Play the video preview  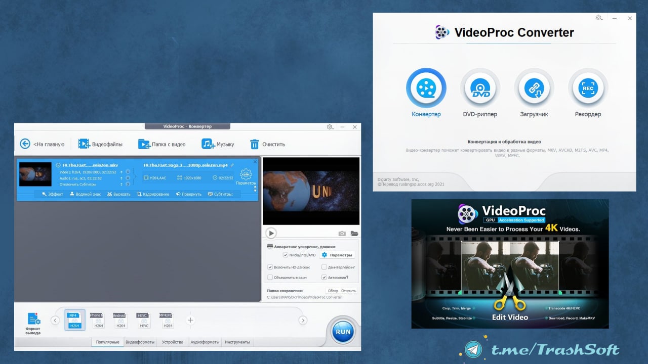coord(271,233)
